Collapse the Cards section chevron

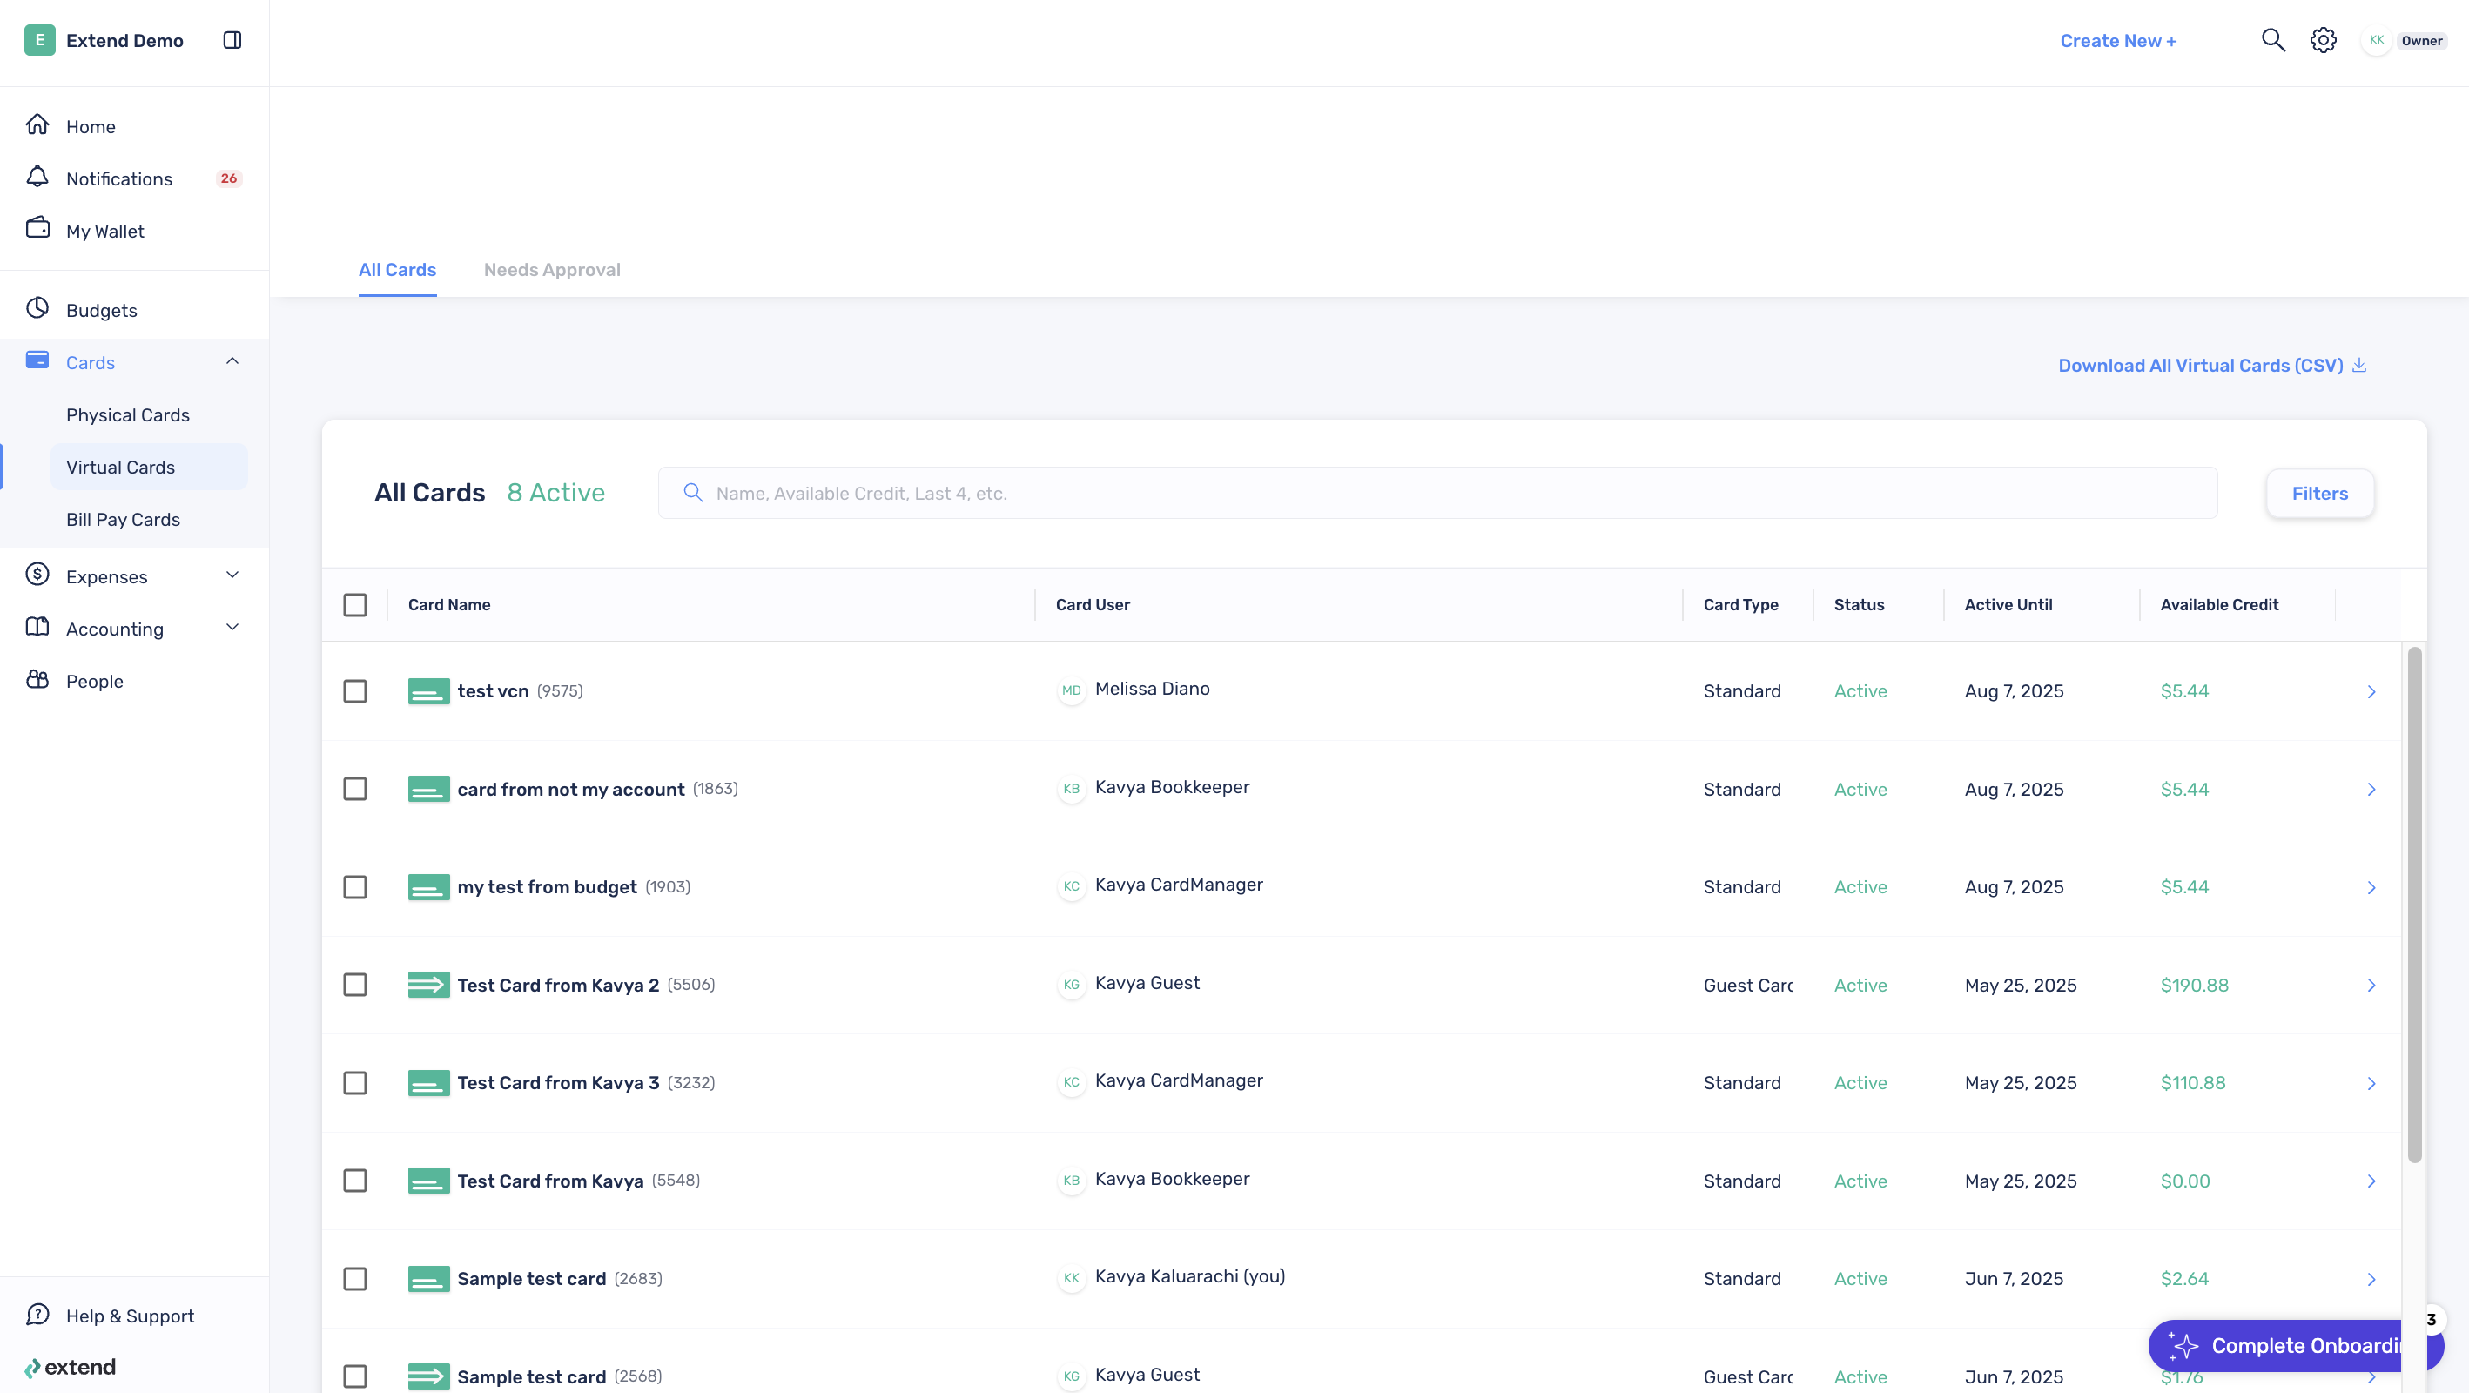point(232,361)
